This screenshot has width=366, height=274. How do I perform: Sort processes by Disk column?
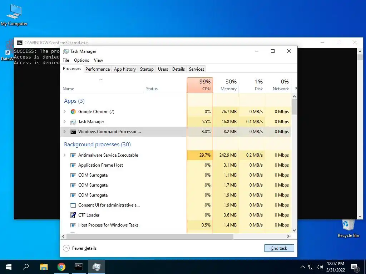[x=252, y=85]
